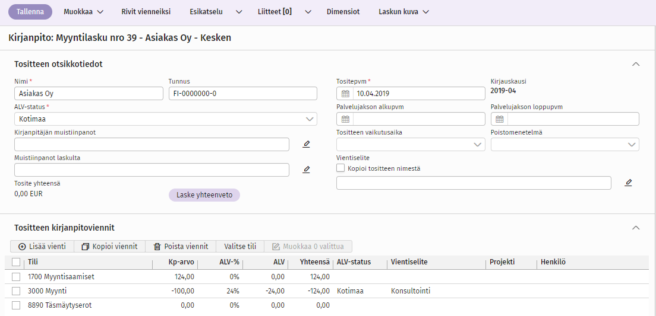Check the 8890 Täsmäytyserot row checkbox
The height and width of the screenshot is (316, 656).
pos(16,305)
